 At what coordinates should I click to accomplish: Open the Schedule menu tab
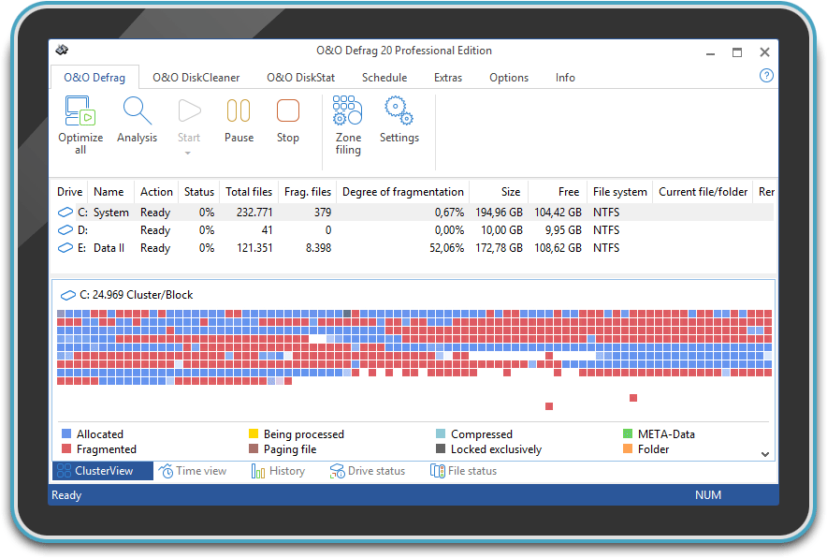pyautogui.click(x=384, y=78)
